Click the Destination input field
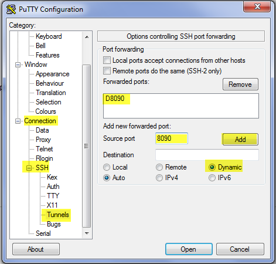This screenshot has height=264, width=276. coord(207,155)
